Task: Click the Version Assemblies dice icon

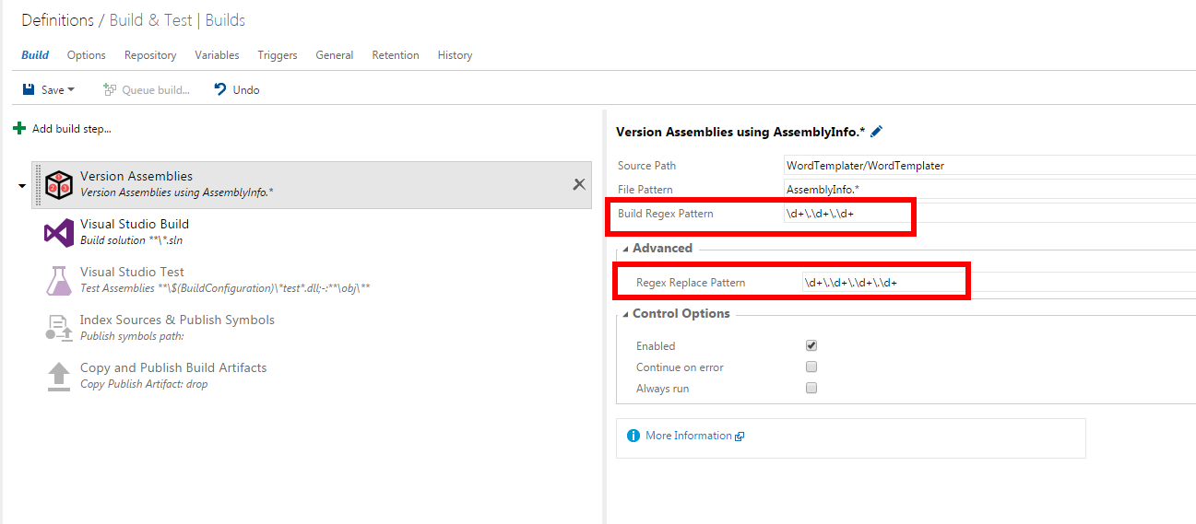Action: [x=59, y=184]
